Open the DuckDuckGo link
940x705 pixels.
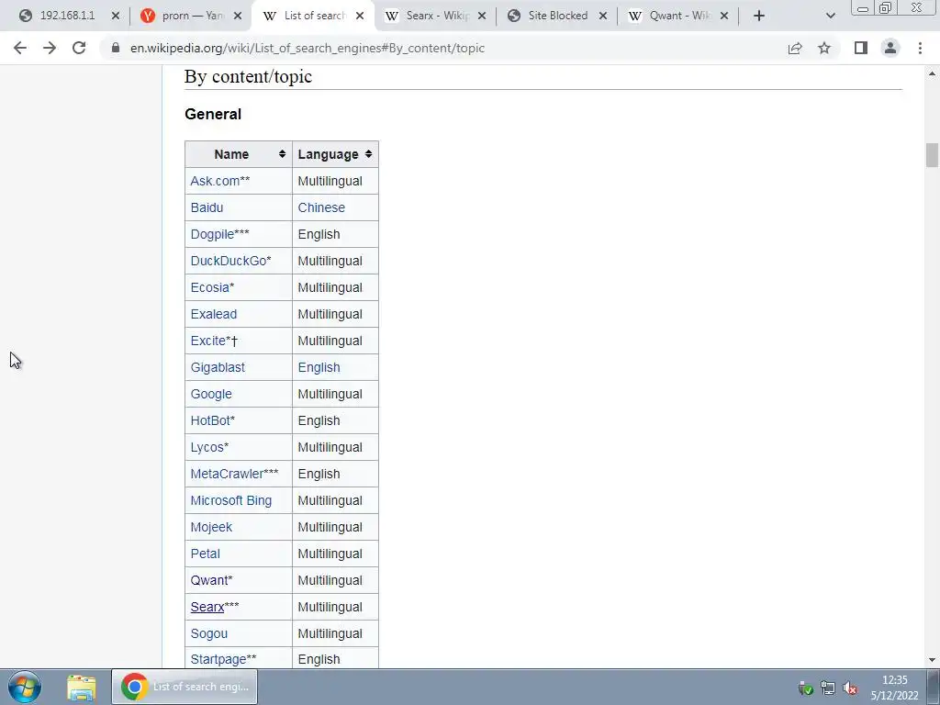pyautogui.click(x=229, y=261)
